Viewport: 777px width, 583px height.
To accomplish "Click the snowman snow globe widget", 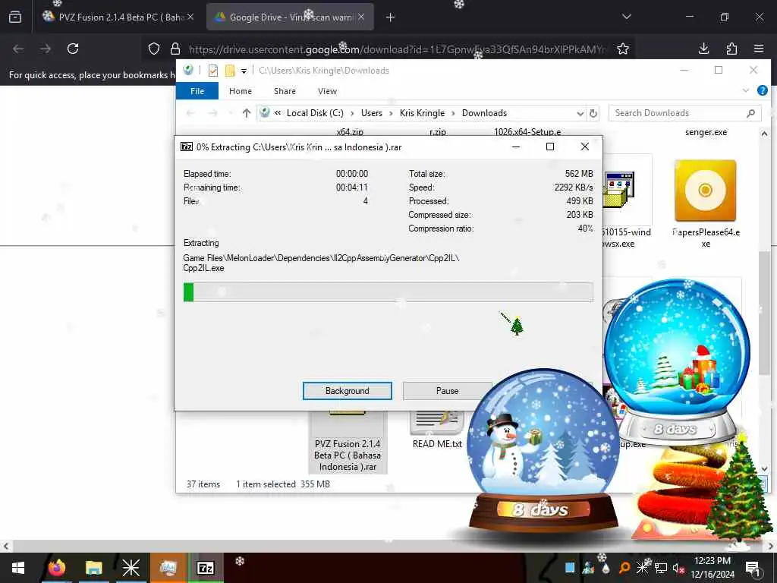I will pyautogui.click(x=543, y=451).
